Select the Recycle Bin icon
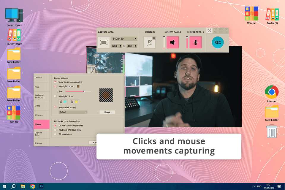This screenshot has width=285, height=190. tap(272, 131)
